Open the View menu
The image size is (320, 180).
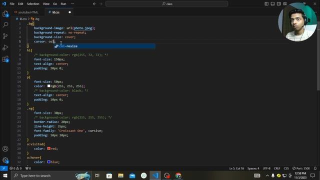point(46,3)
